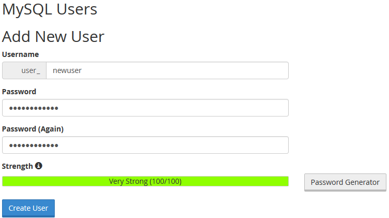Image resolution: width=389 pixels, height=218 pixels.
Task: Click the masked dots in Password (Again)
Action: click(34, 146)
